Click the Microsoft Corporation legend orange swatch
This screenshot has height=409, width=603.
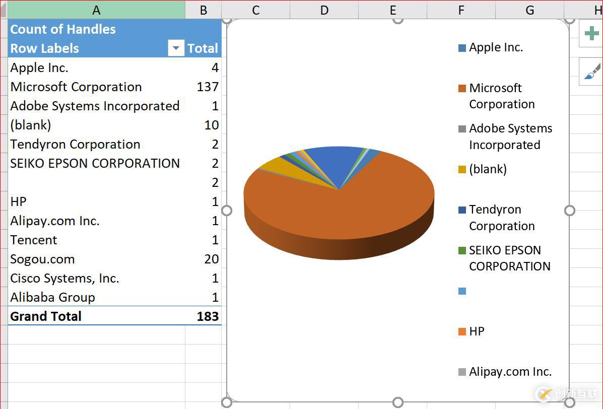point(462,89)
